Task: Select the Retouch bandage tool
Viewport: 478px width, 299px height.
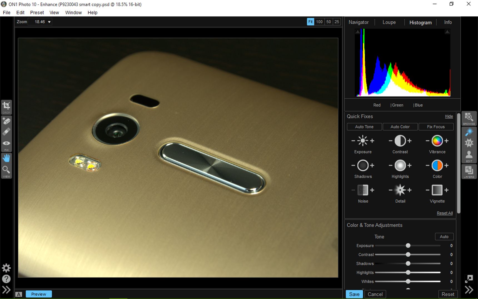Action: (x=6, y=132)
